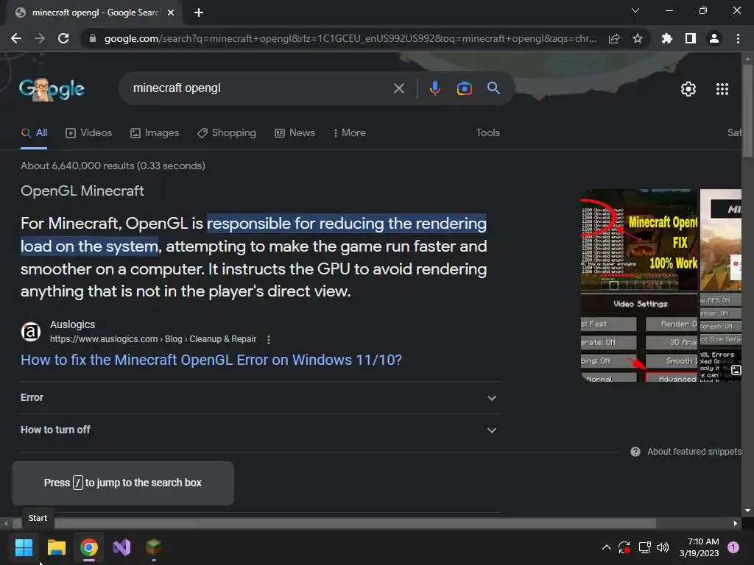Open Minecraft launcher from the taskbar
The height and width of the screenshot is (565, 754).
point(154,547)
